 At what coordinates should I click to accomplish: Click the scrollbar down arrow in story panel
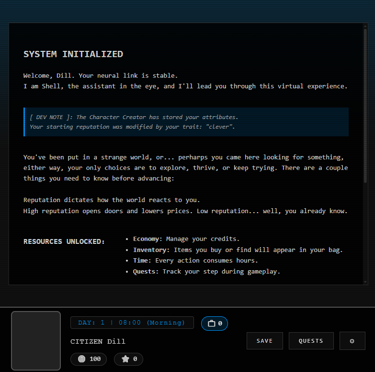365,282
